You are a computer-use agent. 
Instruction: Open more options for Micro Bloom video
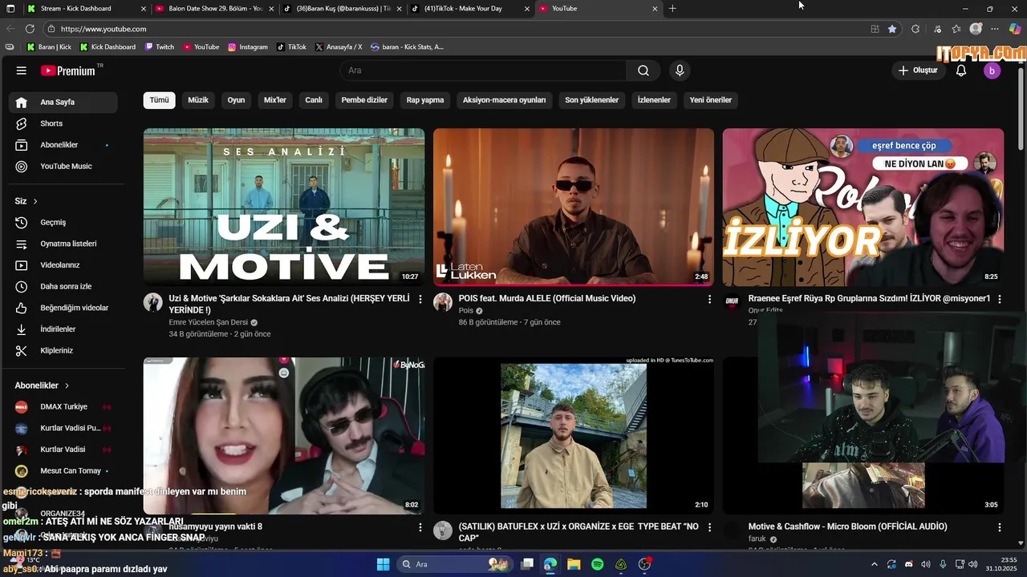point(1000,527)
